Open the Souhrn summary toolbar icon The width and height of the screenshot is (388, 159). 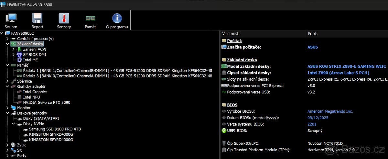11,18
